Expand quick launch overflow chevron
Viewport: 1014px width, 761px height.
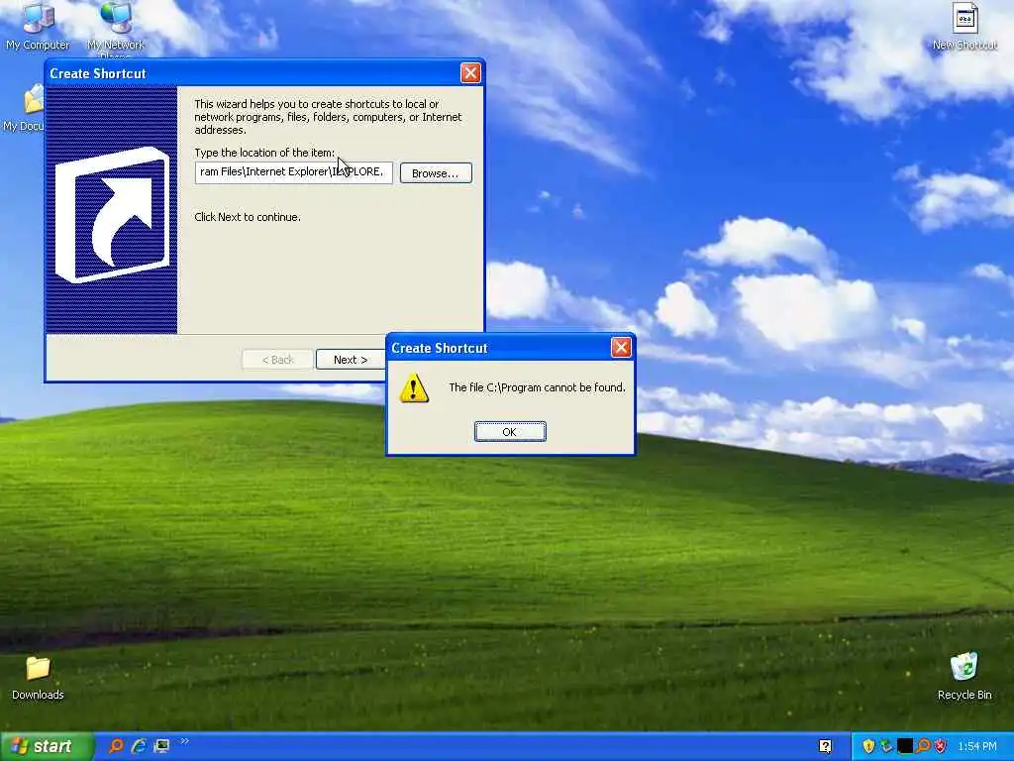click(184, 741)
